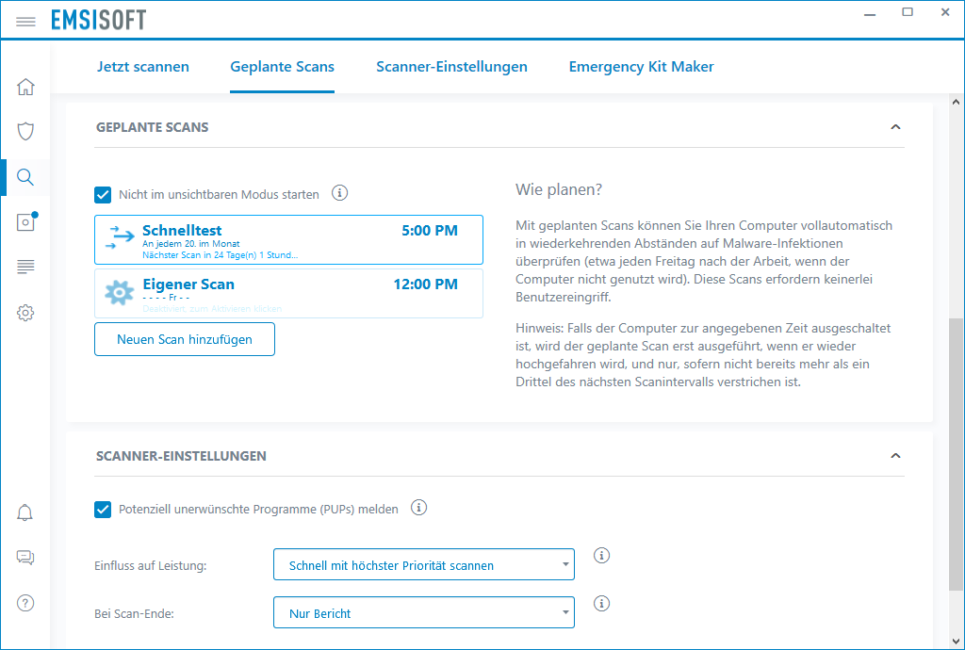965x650 pixels.
Task: Select the Scan magnifier icon in sidebar
Action: pyautogui.click(x=25, y=177)
